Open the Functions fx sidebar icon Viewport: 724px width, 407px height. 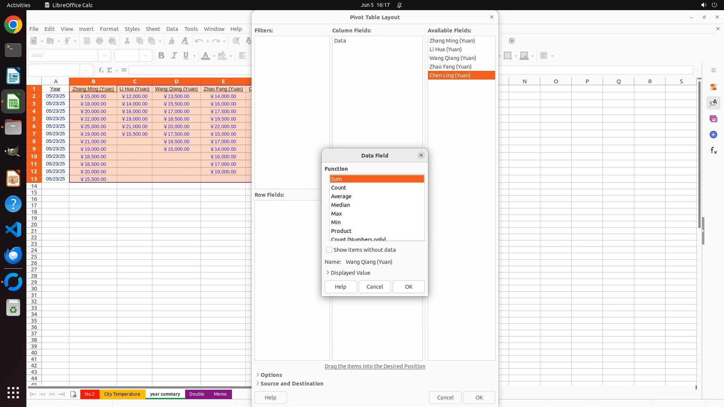pos(713,151)
